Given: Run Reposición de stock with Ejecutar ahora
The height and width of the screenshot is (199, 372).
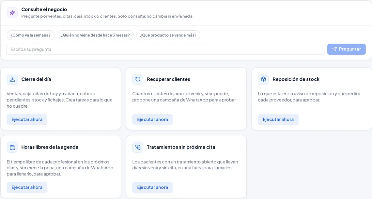Looking at the screenshot, I should [278, 119].
